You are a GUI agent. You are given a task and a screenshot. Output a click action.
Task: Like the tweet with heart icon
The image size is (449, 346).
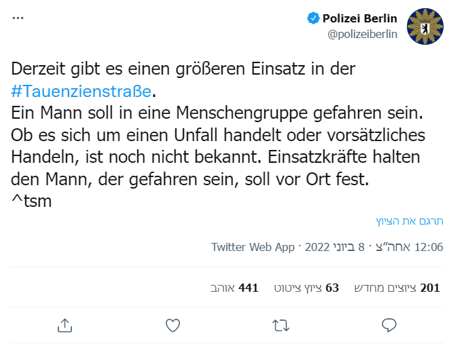[x=173, y=325]
